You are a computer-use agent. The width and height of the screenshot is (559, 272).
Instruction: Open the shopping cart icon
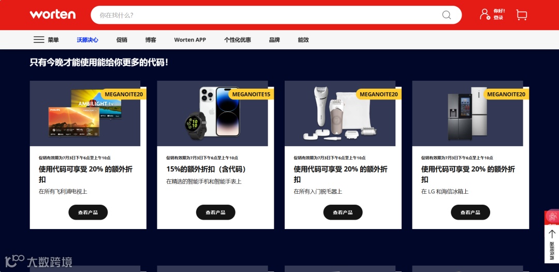coord(521,15)
